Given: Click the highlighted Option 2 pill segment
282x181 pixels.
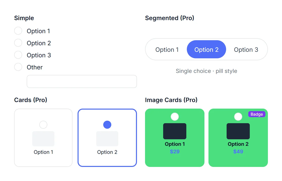Looking at the screenshot, I should pos(206,49).
